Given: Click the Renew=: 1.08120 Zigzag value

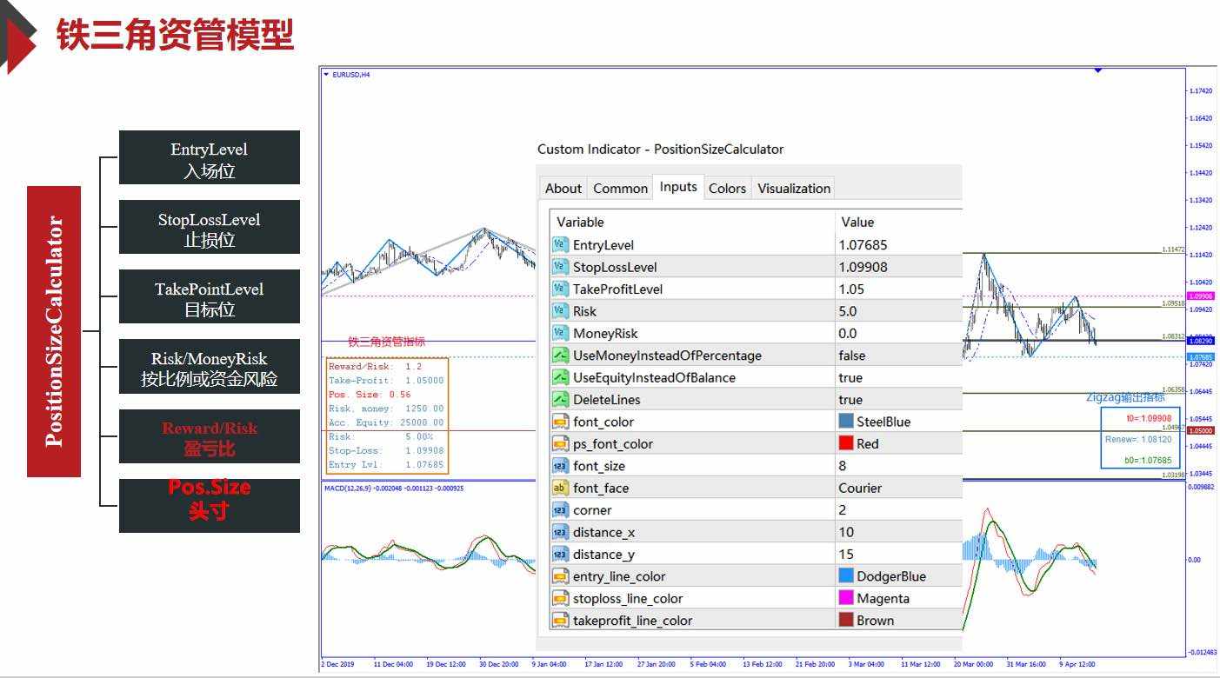Looking at the screenshot, I should tap(1138, 439).
